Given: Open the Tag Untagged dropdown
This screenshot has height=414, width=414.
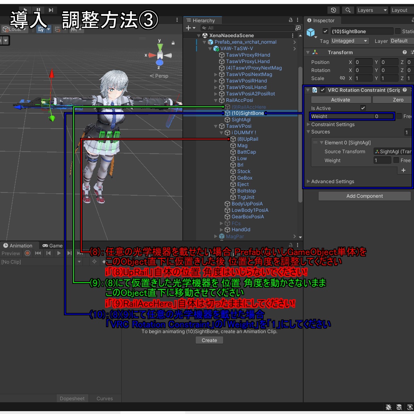Looking at the screenshot, I should (350, 41).
